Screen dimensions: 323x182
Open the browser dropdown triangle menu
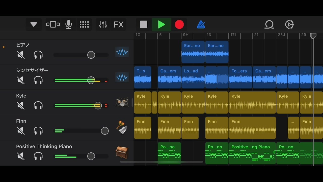(34, 25)
